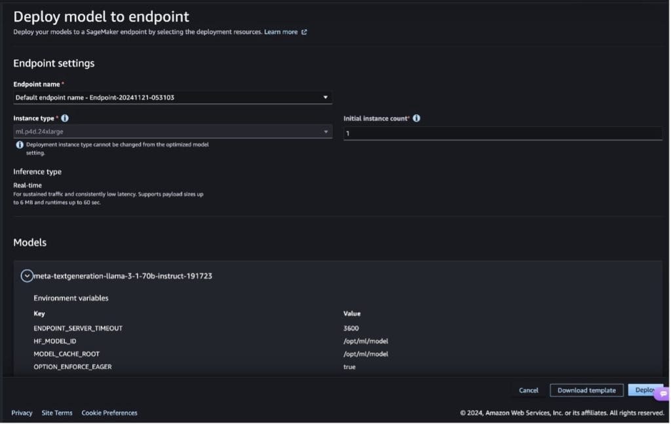Image resolution: width=671 pixels, height=424 pixels.
Task: Click the external-link icon beside Learn more
Action: [305, 31]
